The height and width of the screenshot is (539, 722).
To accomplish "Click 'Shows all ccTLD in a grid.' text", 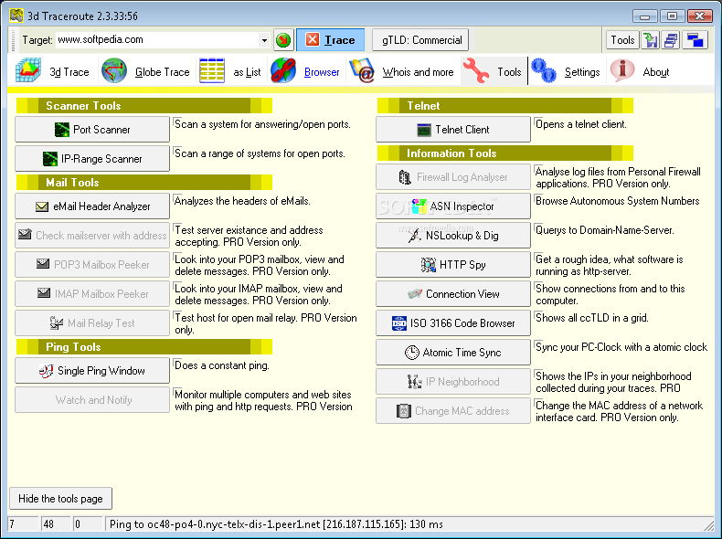I will coord(591,318).
